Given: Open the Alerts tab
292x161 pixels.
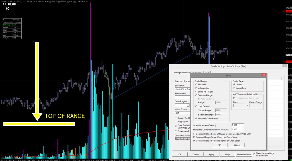Looking at the screenshot, I should point(207,73).
